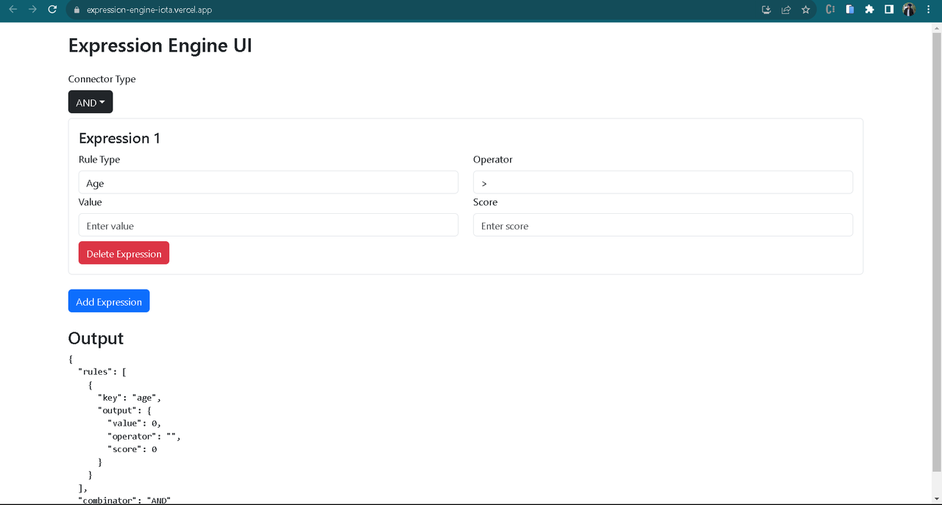Click the Expression 1 heading

coord(119,138)
